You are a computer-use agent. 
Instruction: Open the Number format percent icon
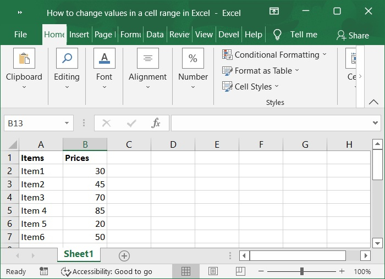(x=193, y=58)
